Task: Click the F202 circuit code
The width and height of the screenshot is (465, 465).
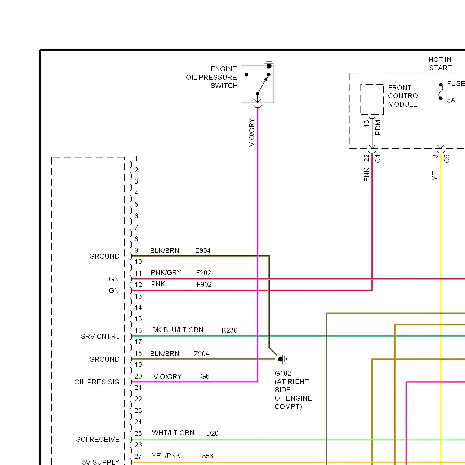Action: click(203, 273)
